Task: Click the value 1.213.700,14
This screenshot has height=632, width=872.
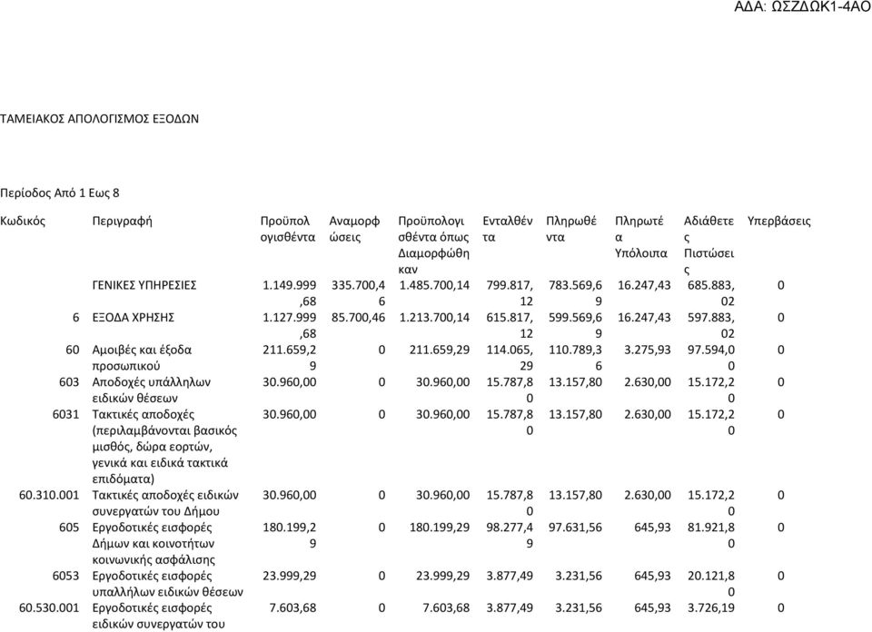Action: pos(434,318)
